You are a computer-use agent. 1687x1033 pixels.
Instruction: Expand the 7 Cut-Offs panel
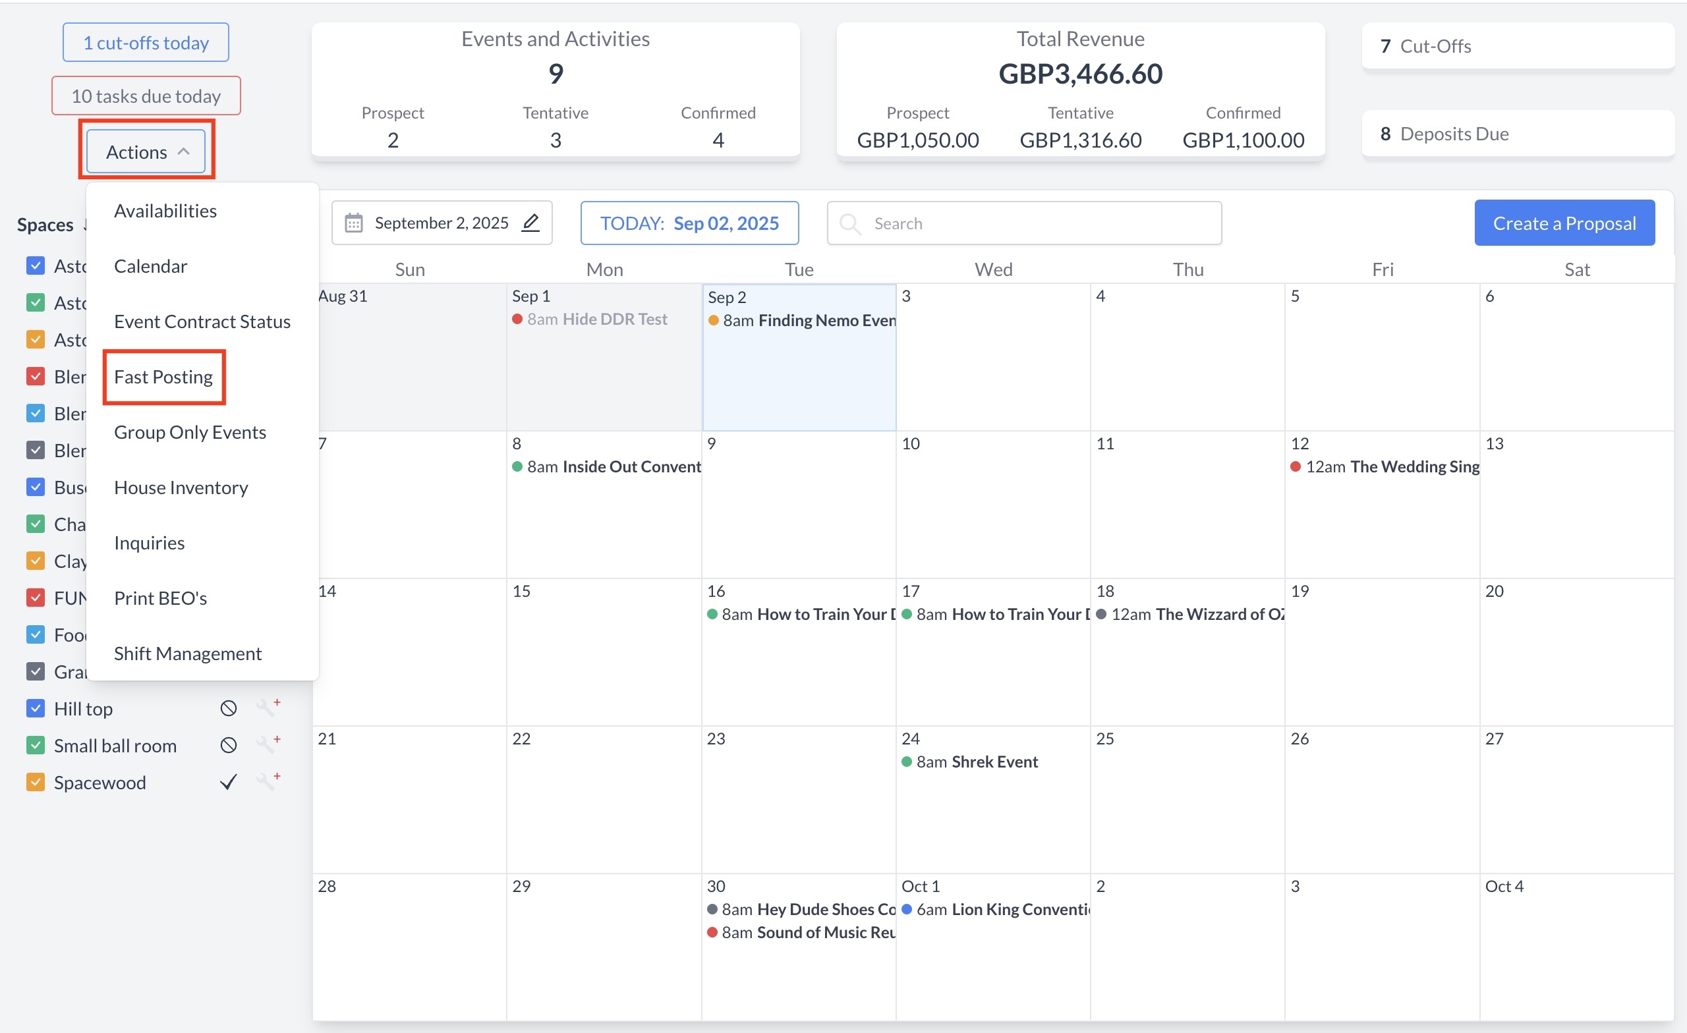click(x=1517, y=46)
